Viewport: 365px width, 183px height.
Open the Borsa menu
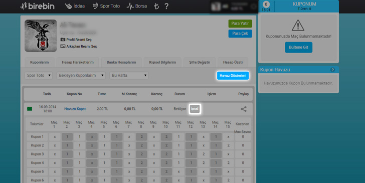click(x=137, y=6)
